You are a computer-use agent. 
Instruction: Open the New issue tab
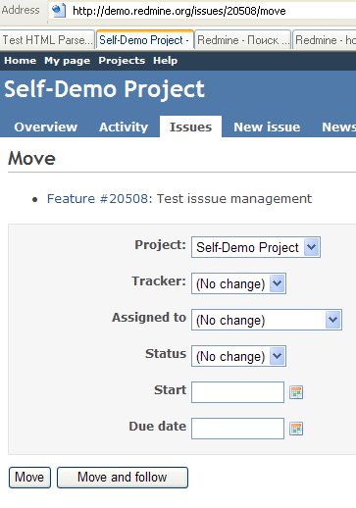pos(267,127)
